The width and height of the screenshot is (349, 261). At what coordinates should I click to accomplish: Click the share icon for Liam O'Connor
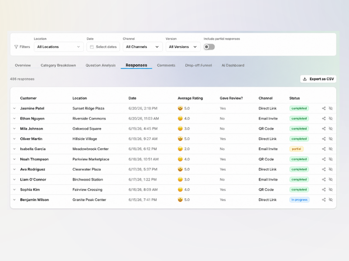(x=324, y=179)
